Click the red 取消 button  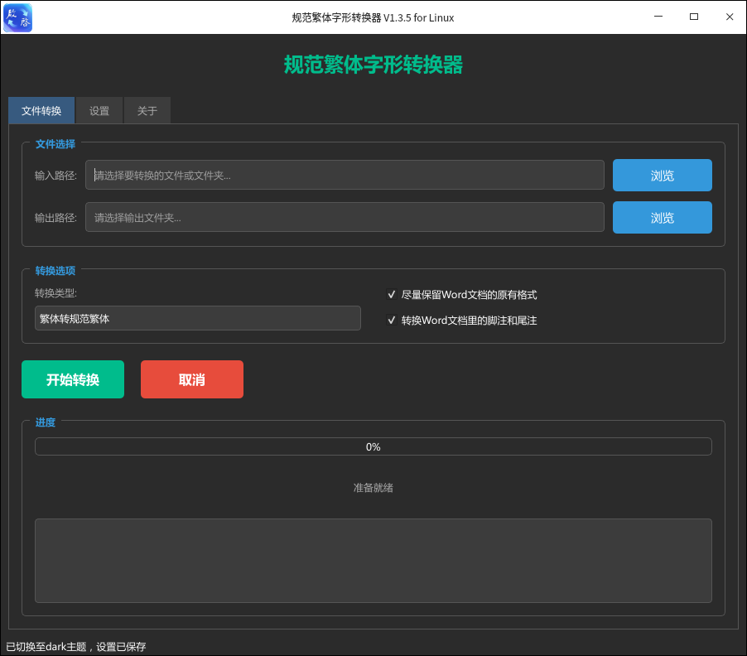[192, 379]
